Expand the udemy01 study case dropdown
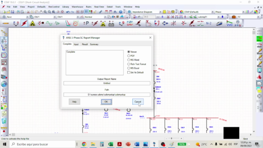Viewport: 263px width, 148px height. (218, 17)
